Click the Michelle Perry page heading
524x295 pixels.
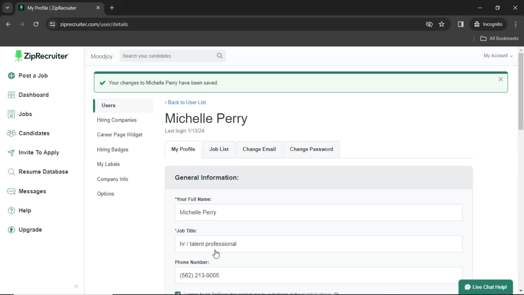[x=206, y=119]
